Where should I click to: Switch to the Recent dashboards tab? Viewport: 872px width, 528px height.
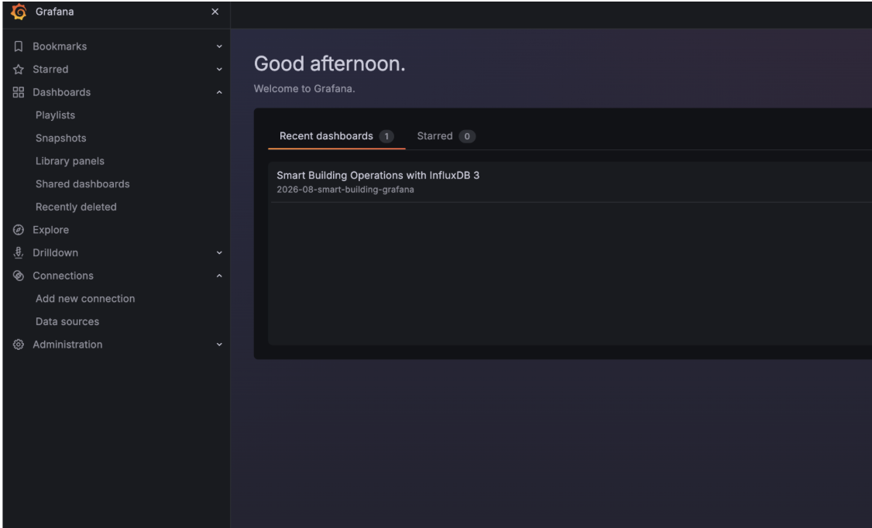pyautogui.click(x=336, y=136)
